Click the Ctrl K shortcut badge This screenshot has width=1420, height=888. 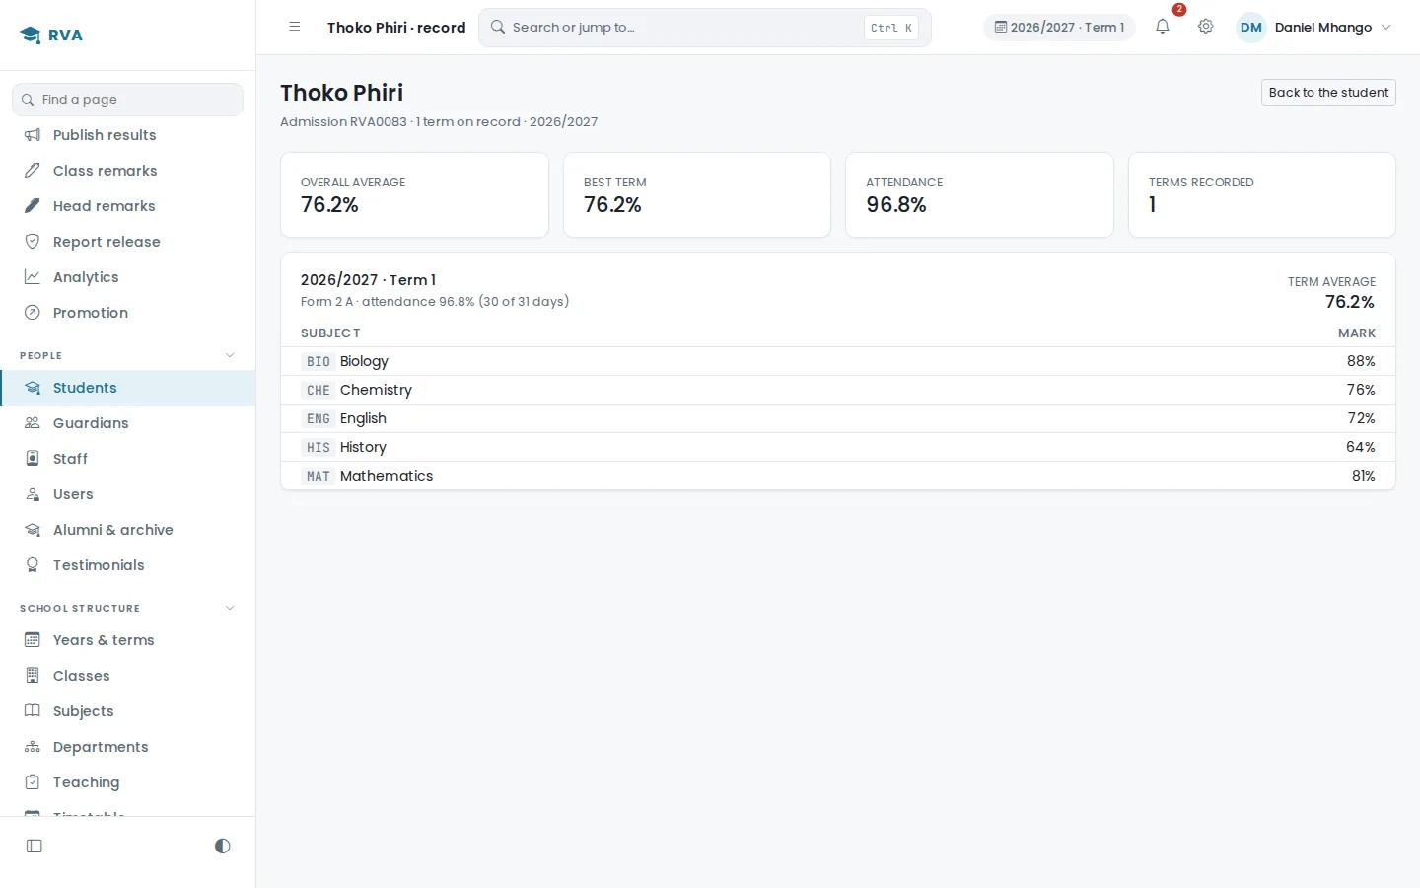pos(890,28)
